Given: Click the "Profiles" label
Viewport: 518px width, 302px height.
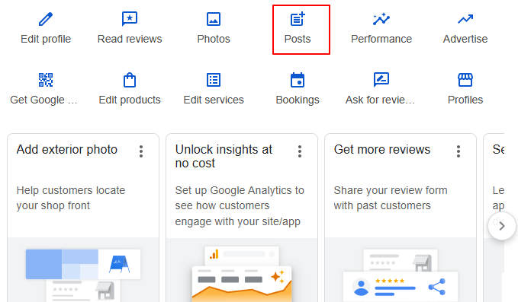Looking at the screenshot, I should click(x=465, y=100).
